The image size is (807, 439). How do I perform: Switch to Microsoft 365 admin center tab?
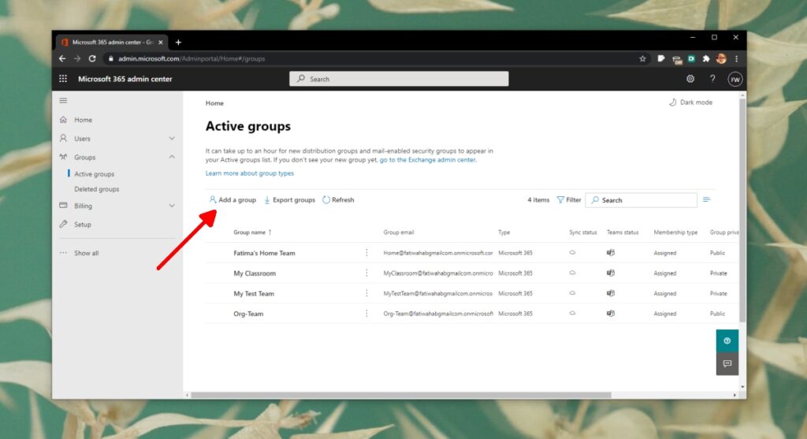112,43
